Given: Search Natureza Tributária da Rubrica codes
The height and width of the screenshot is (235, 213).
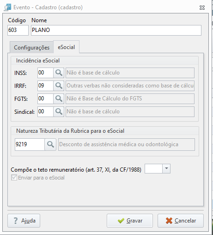Looking at the screenshot, I should 50,144.
